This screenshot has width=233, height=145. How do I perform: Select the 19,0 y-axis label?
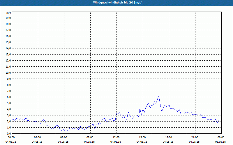click(x=8, y=18)
